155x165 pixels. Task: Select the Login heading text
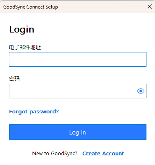tap(22, 29)
